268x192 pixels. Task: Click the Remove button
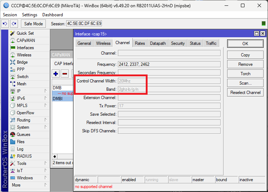pyautogui.click(x=245, y=64)
